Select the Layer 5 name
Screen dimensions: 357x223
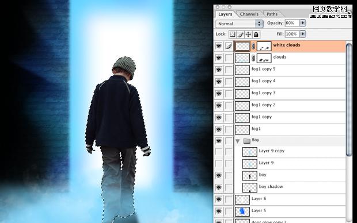[259, 211]
